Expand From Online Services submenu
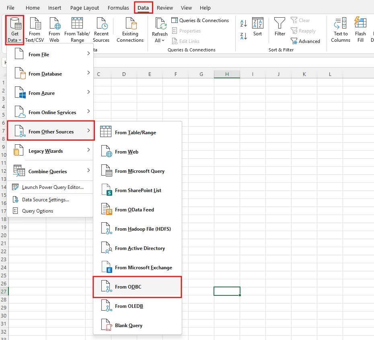Image resolution: width=374 pixels, height=340 pixels. click(50, 112)
